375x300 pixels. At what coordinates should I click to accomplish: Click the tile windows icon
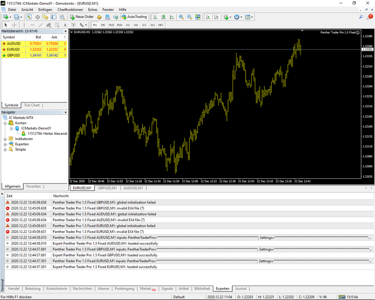198,17
